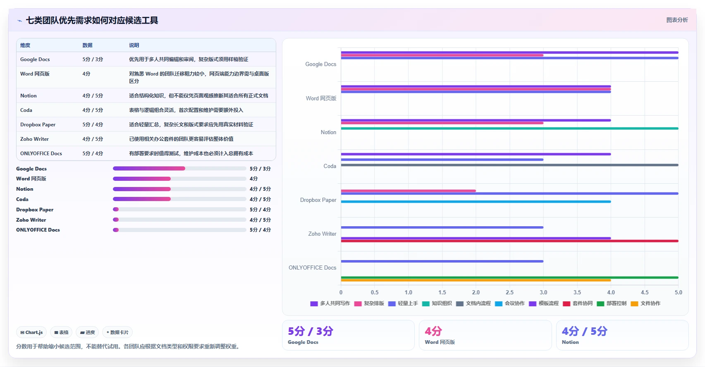Click the 进度 tag chip
This screenshot has height=367, width=705.
(87, 332)
